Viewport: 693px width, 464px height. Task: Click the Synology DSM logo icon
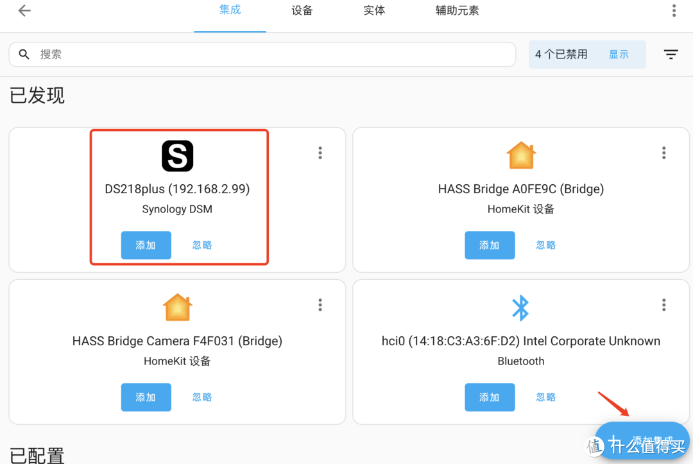[177, 155]
